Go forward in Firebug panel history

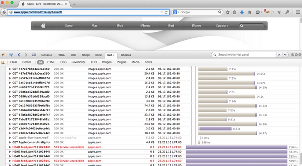(x=26, y=55)
